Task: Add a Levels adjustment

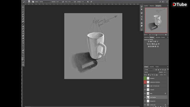Action: 151,42
